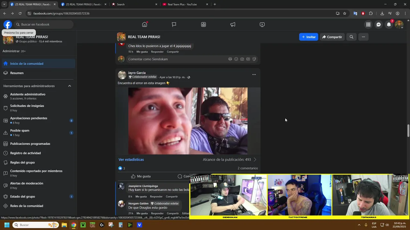The image size is (410, 230).
Task: Open emoji picker in comment box
Action: pyautogui.click(x=236, y=59)
